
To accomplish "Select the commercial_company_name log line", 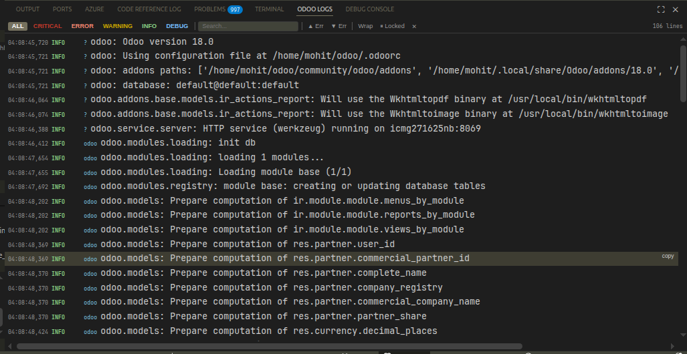I will tap(341, 302).
